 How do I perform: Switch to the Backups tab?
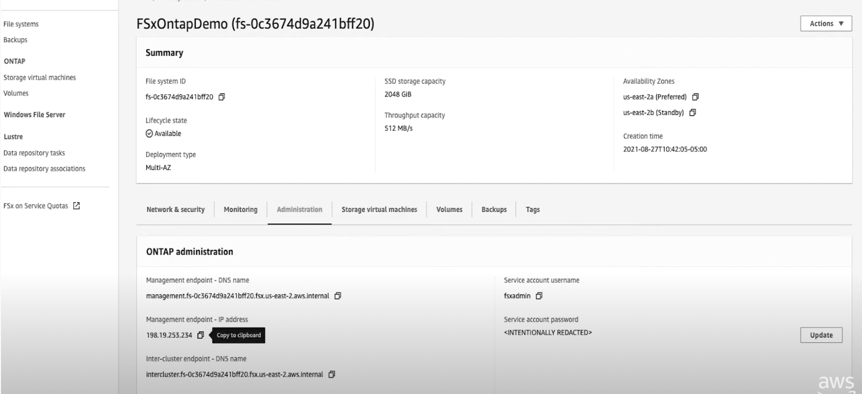(x=494, y=209)
